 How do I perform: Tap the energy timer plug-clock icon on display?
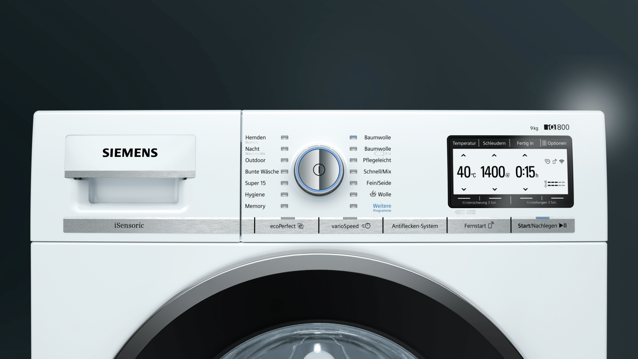tap(547, 162)
